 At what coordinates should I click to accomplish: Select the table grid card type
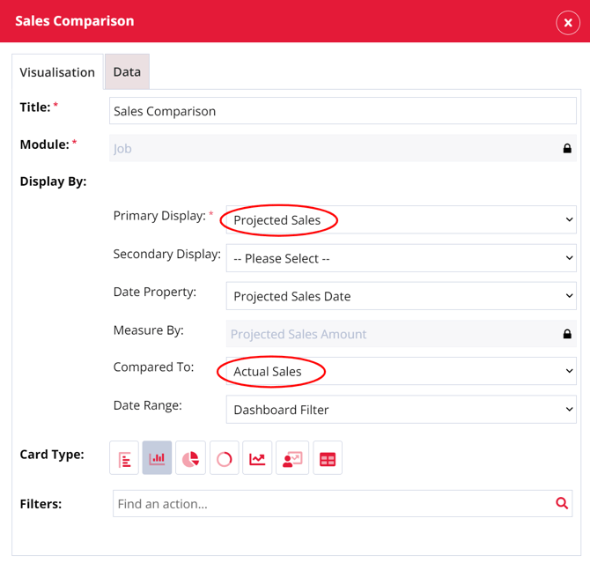[x=328, y=457]
